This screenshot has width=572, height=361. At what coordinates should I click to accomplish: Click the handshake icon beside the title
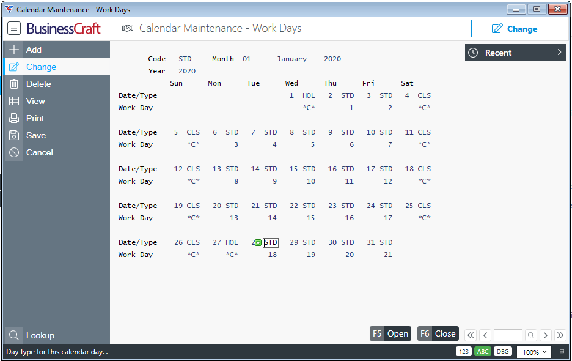[x=128, y=28]
